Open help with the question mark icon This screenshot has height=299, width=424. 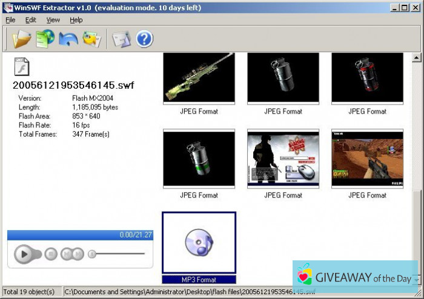click(x=144, y=39)
